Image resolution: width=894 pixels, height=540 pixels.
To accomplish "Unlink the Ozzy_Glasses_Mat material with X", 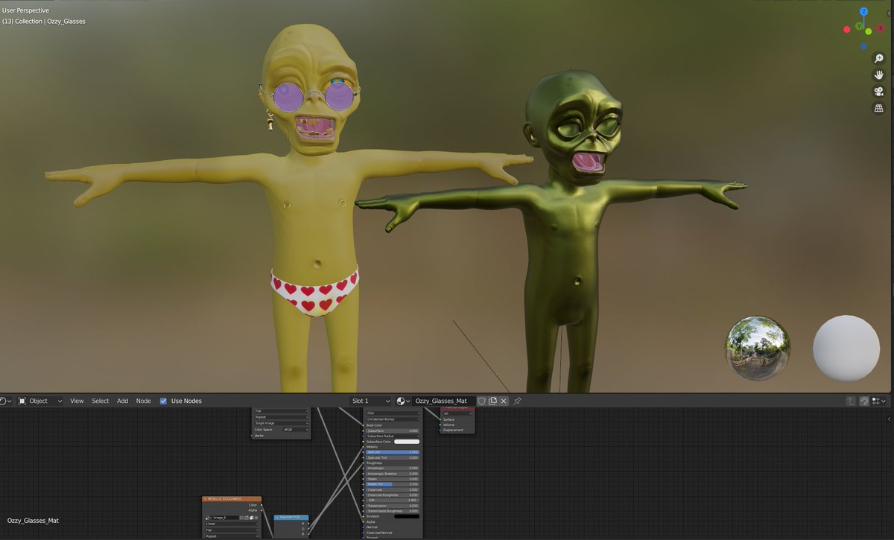I will (504, 401).
